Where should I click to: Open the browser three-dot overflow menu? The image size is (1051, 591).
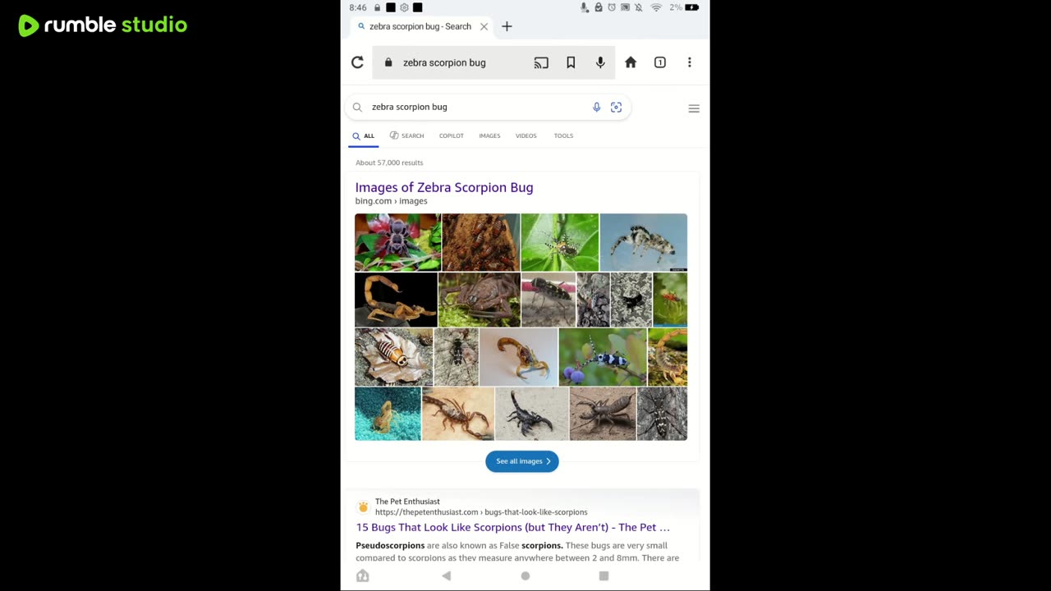[x=690, y=62]
